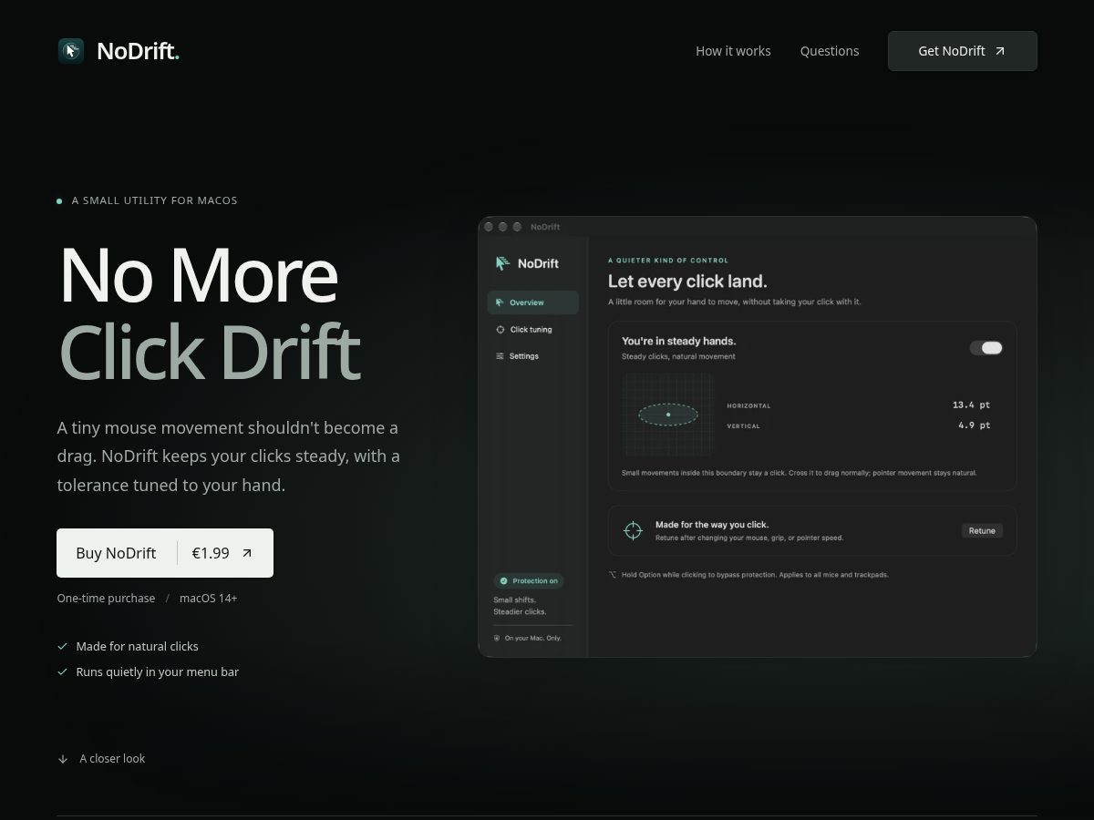Click the Buy NoDrift €1.99 button

coord(165,553)
